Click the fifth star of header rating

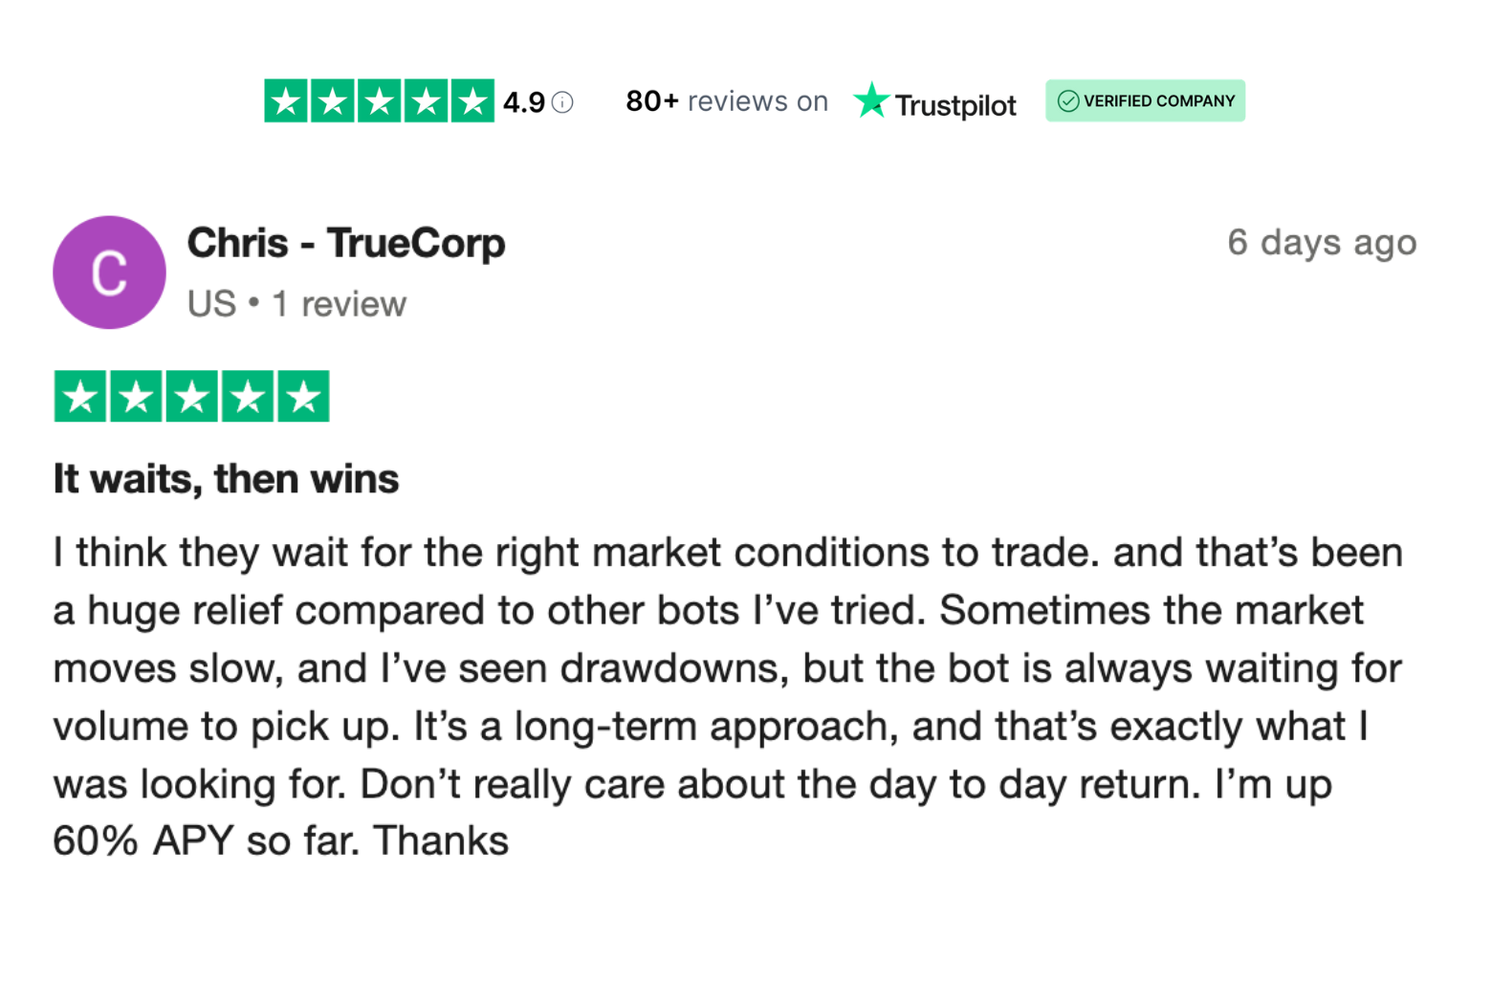click(x=472, y=100)
